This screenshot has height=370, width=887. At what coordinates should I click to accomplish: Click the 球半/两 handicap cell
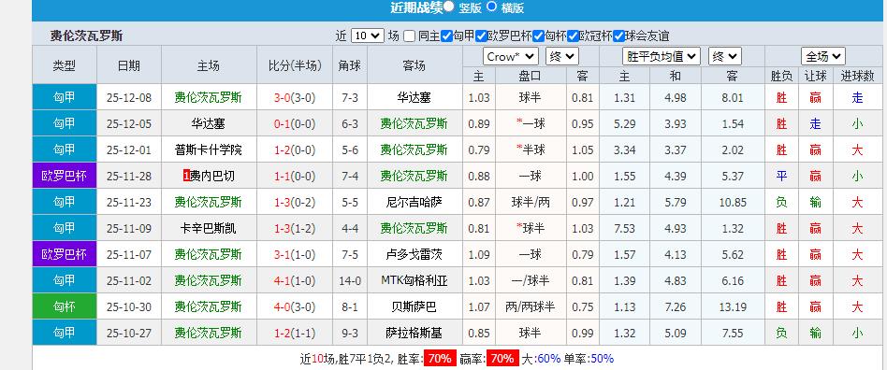point(531,202)
